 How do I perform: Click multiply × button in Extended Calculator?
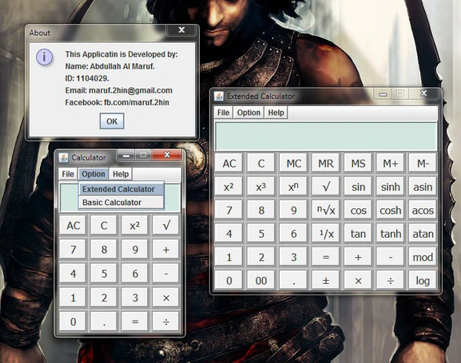[358, 281]
